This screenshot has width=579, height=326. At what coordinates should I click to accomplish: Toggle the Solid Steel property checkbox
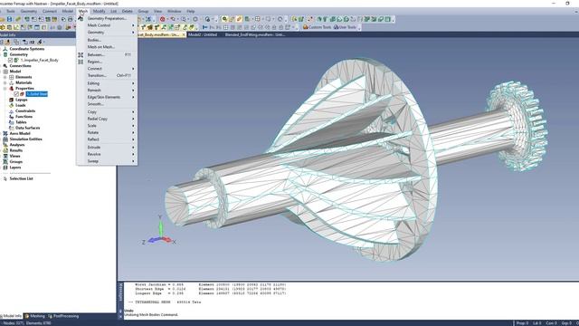click(x=16, y=94)
